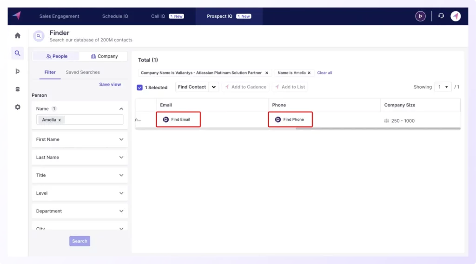Screen dimensions: 476x264
Task: Open the database stack icon in sidebar
Action: [18, 89]
